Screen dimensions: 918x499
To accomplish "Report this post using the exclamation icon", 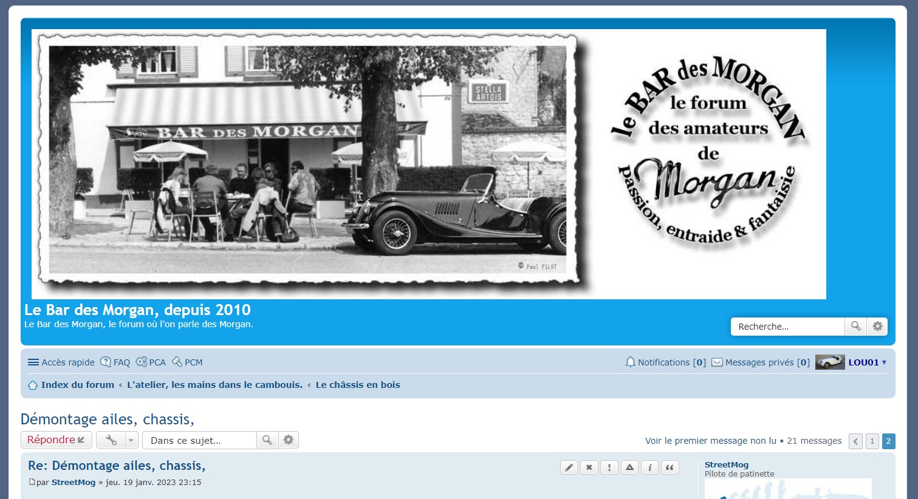I will click(609, 467).
